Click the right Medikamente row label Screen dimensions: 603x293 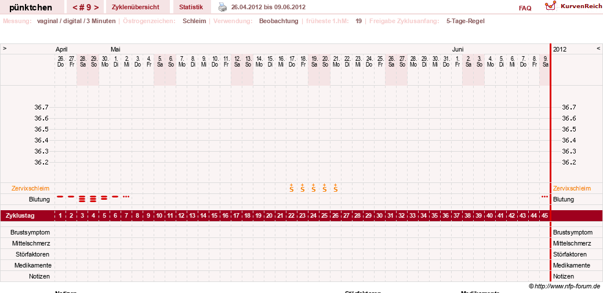pos(572,265)
